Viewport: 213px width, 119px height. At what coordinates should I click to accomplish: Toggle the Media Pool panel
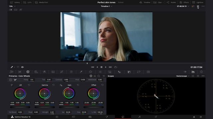[41, 2]
